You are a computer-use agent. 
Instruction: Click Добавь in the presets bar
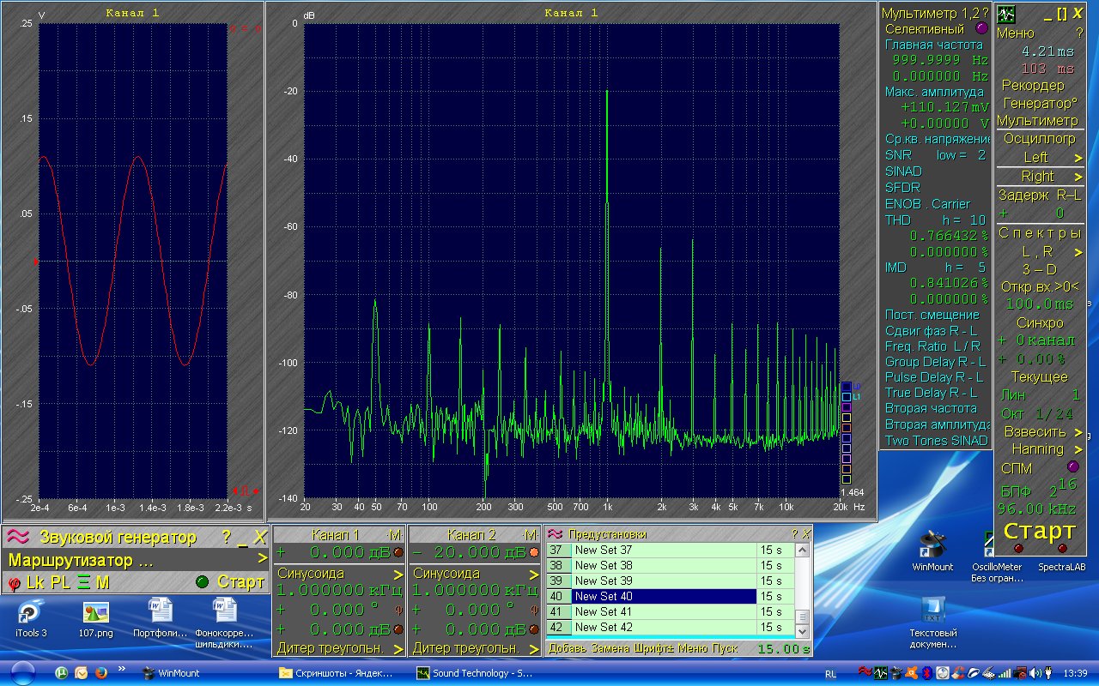pyautogui.click(x=567, y=648)
